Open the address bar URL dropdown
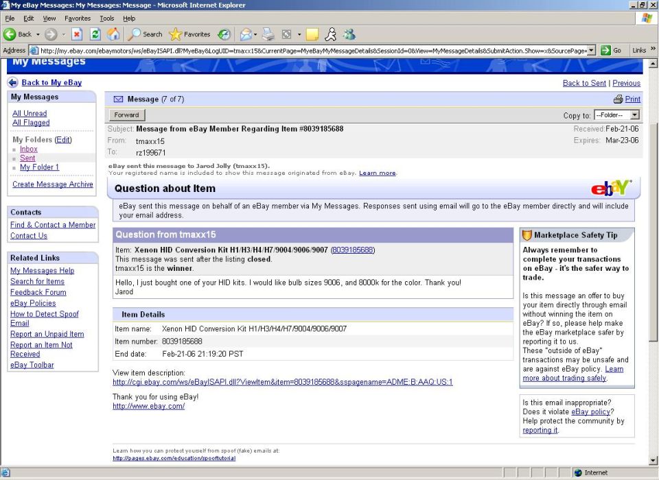Screen dimensions: 659x480 [x=591, y=50]
